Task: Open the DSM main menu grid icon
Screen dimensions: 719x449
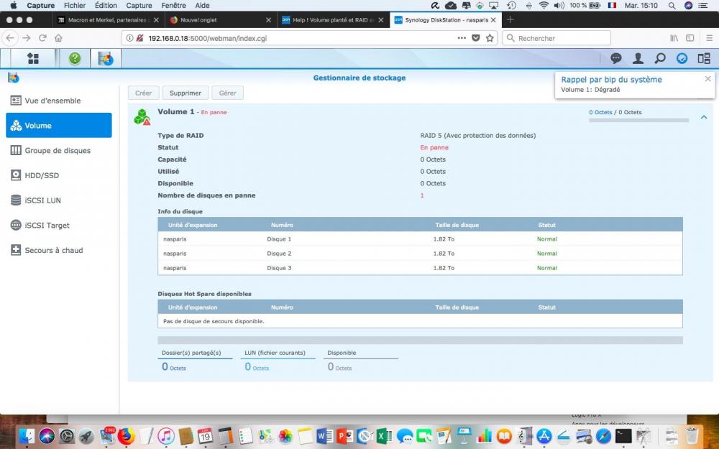Action: [32, 59]
